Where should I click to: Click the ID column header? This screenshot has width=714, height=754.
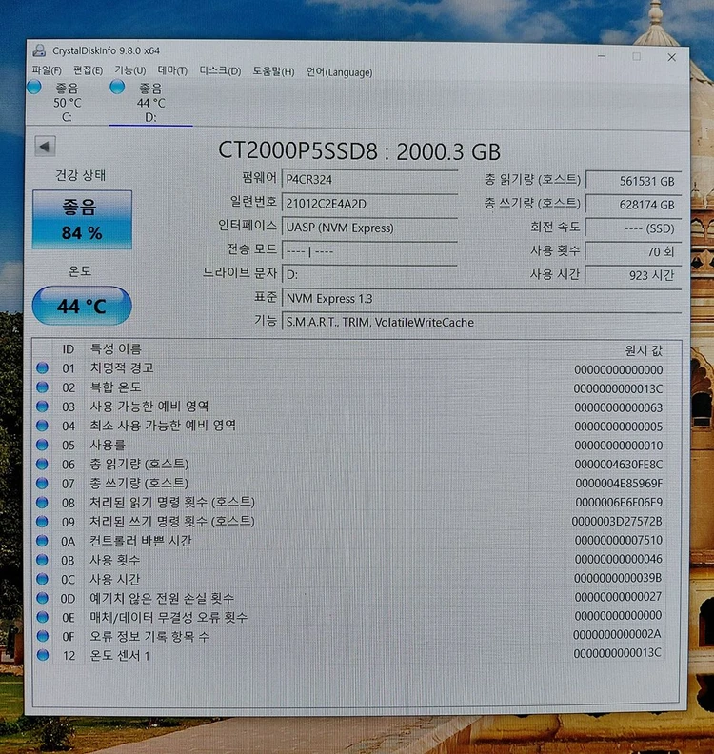[x=69, y=349]
